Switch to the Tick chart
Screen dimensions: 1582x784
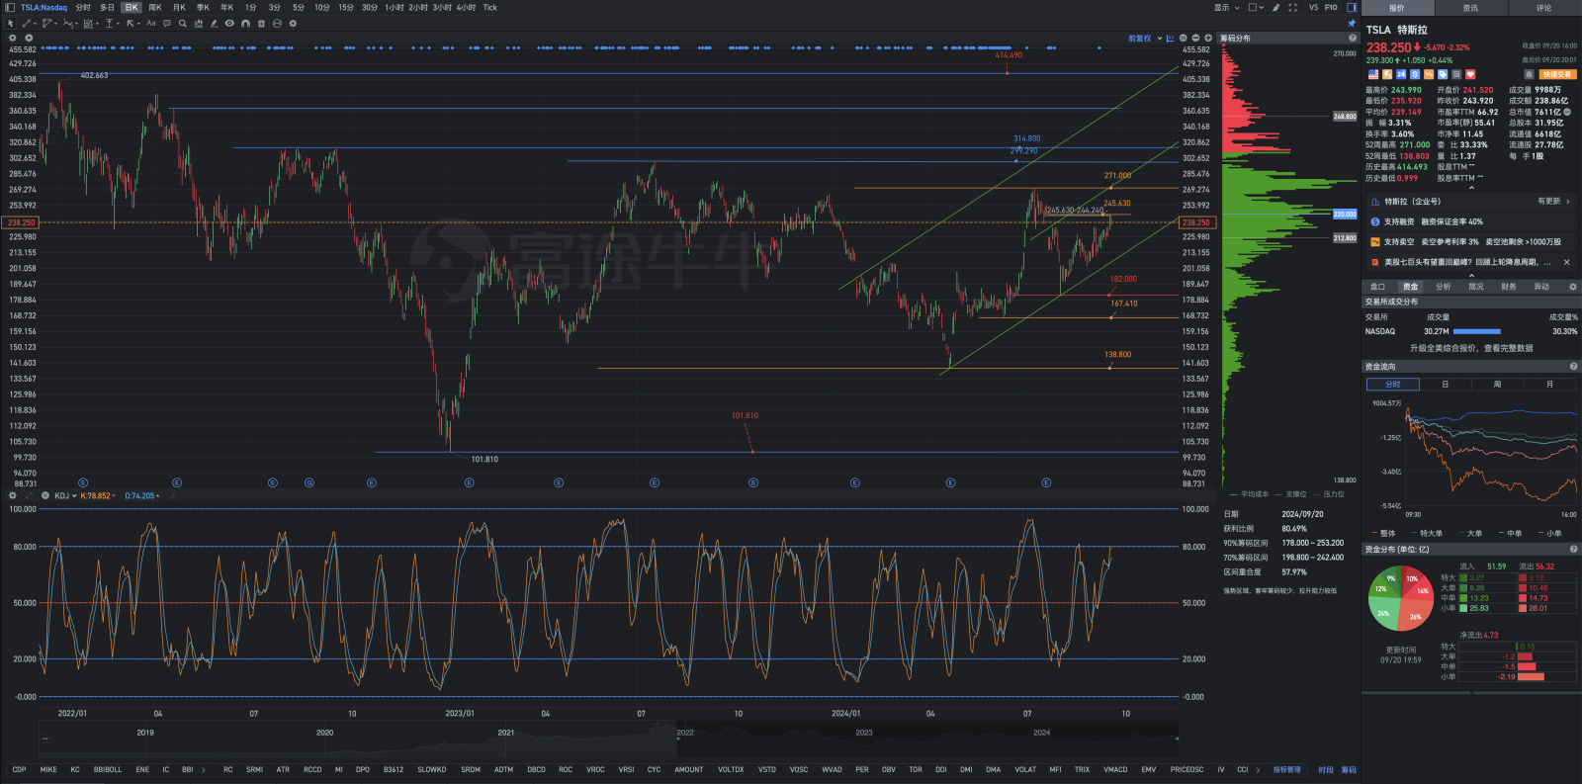(489, 7)
